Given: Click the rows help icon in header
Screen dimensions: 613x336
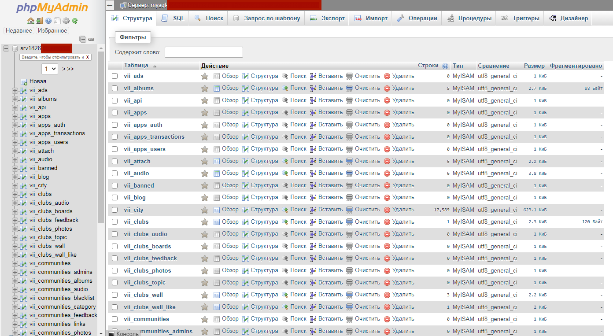Looking at the screenshot, I should pyautogui.click(x=445, y=66).
